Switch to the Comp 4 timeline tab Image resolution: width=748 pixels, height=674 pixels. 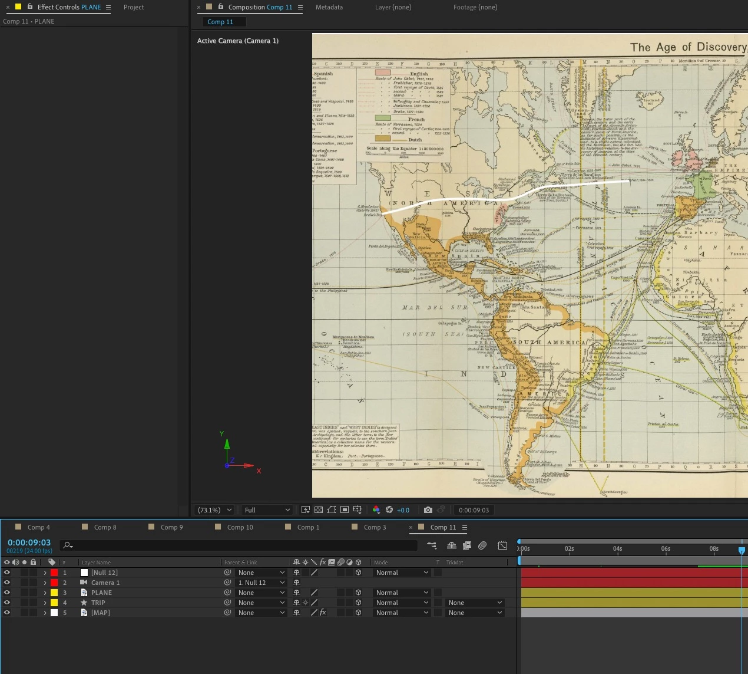(39, 527)
